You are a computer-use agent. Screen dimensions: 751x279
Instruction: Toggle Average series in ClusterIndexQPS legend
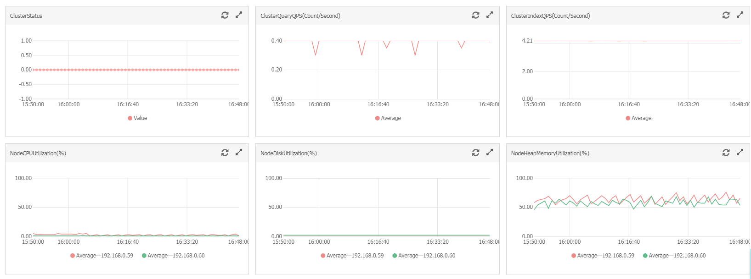(x=639, y=118)
